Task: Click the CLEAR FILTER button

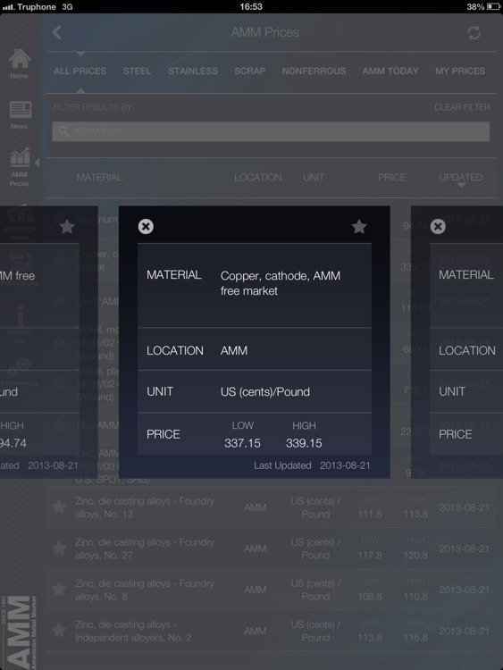Action: pyautogui.click(x=462, y=107)
